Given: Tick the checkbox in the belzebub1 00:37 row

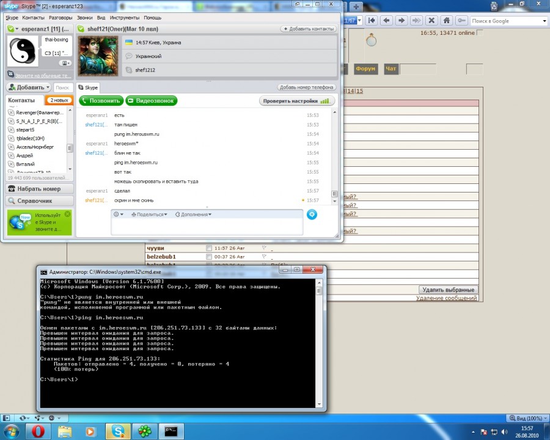Looking at the screenshot, I should click(209, 257).
